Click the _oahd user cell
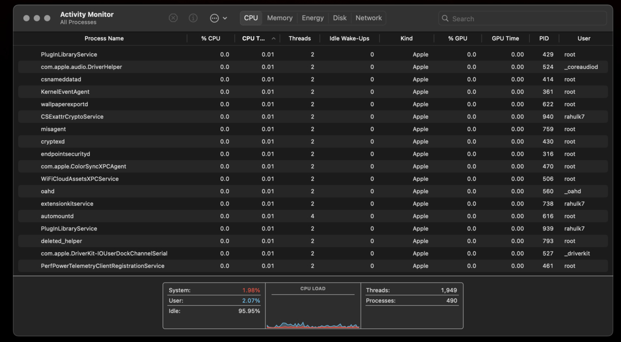The image size is (621, 342). point(572,191)
